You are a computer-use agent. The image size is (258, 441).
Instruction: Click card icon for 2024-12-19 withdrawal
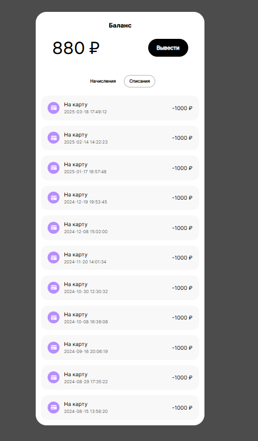click(x=54, y=198)
